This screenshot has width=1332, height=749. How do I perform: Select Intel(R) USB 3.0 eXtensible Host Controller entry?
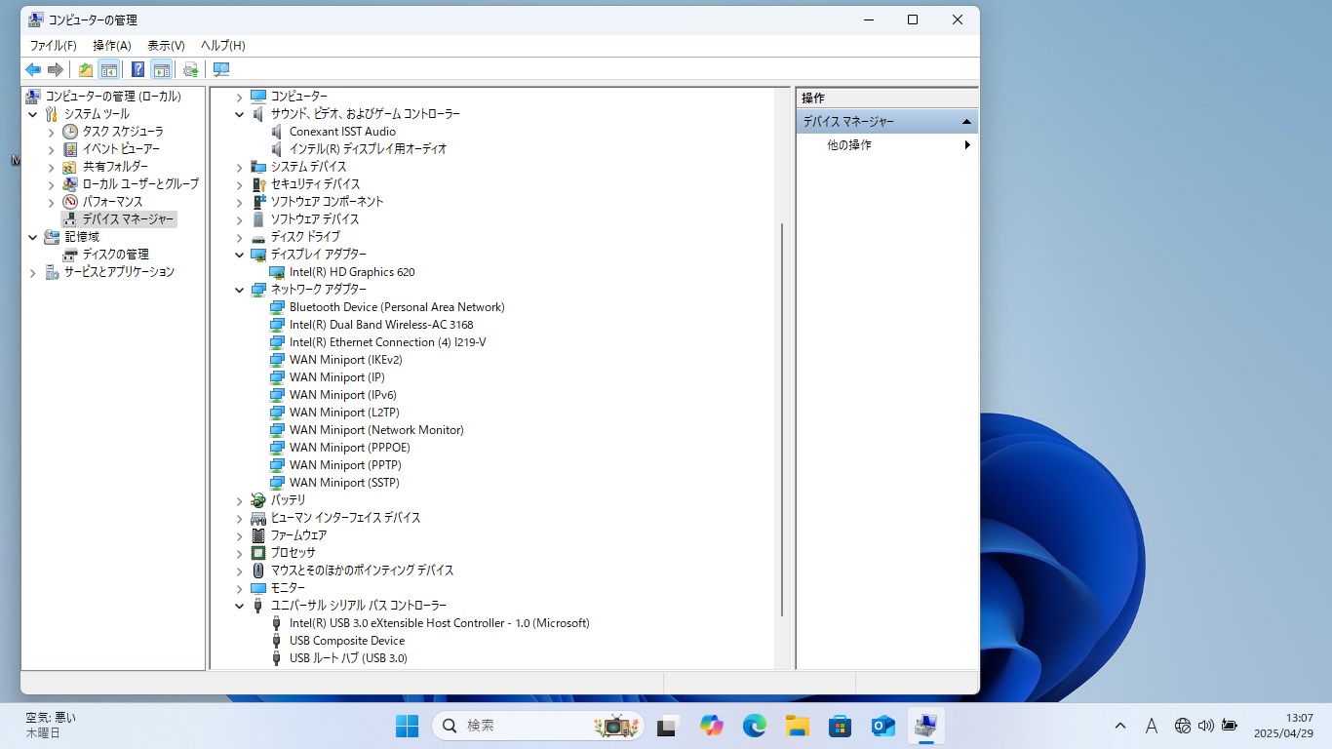pos(440,623)
